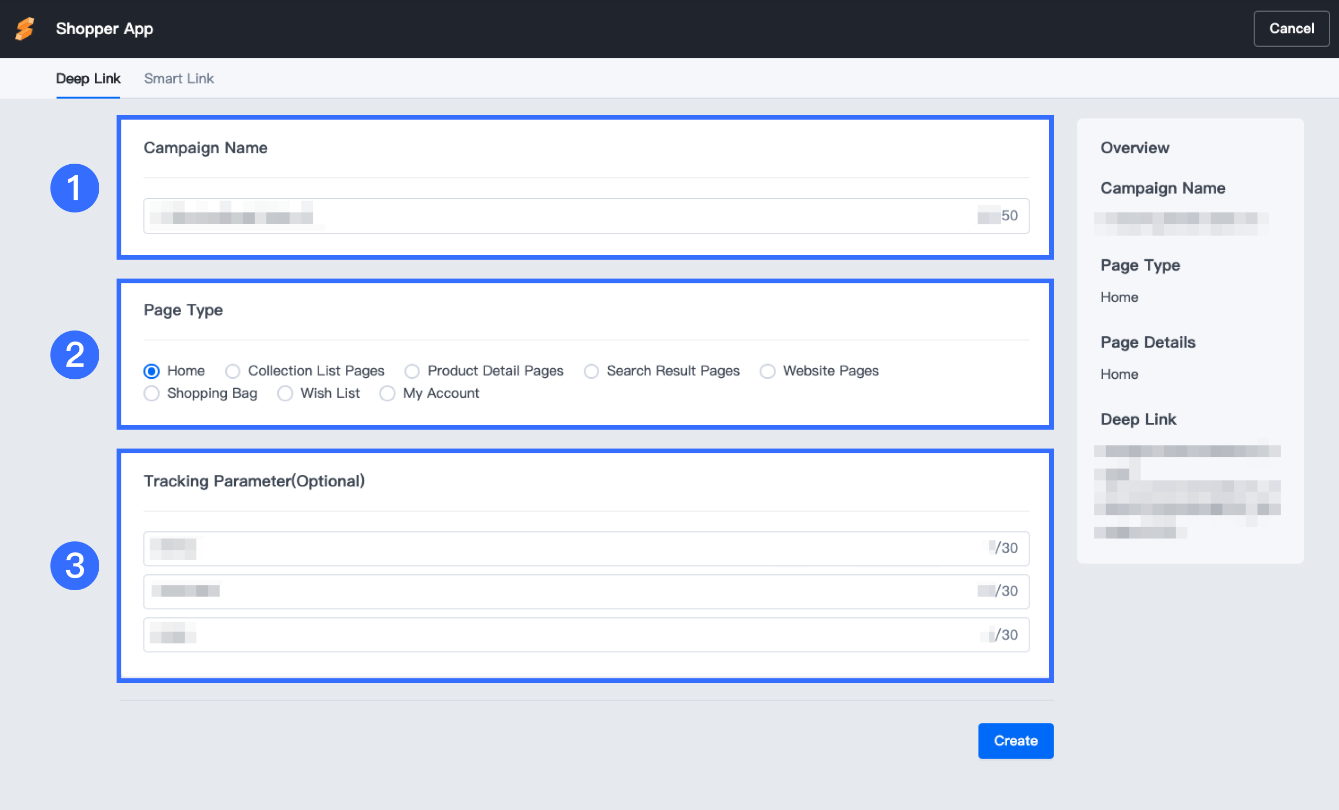Click the step 2 number badge
The image size is (1339, 810).
pyautogui.click(x=75, y=355)
